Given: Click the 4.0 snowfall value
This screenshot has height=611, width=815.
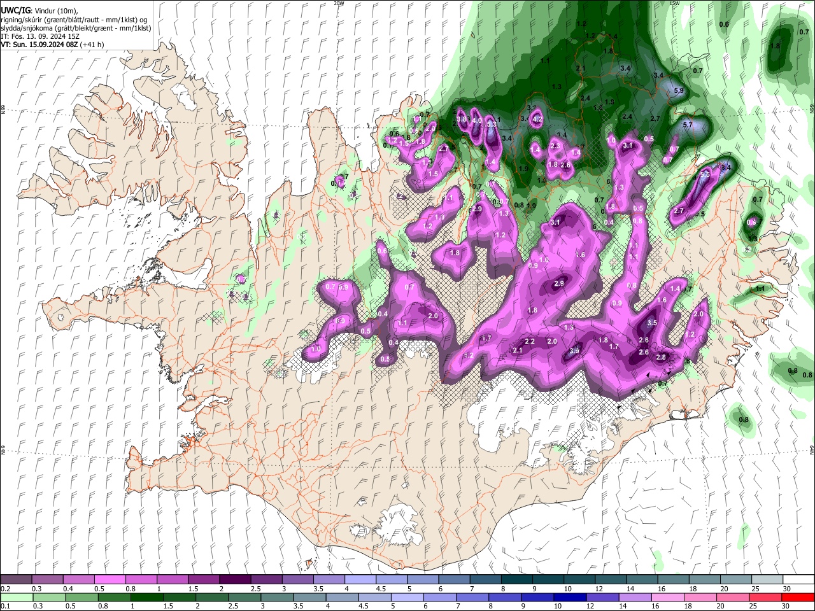Looking at the screenshot, I should [477, 120].
